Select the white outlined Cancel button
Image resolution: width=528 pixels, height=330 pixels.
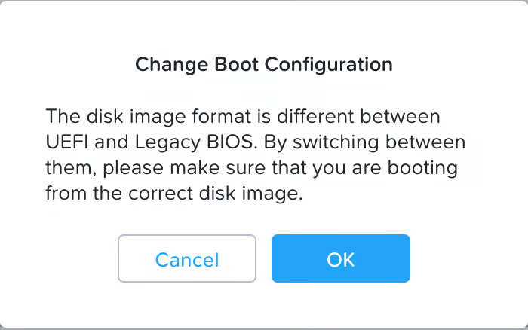[x=187, y=258]
